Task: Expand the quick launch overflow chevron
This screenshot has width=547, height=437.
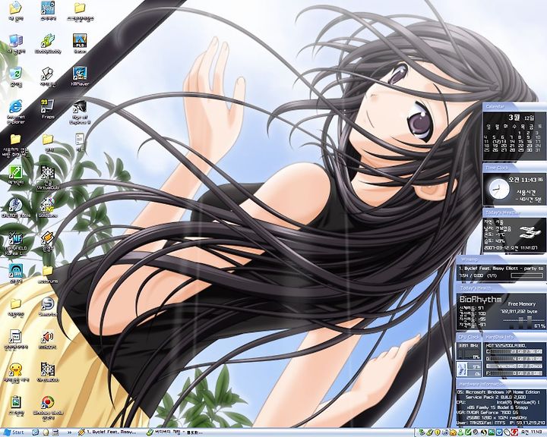Action: click(x=69, y=432)
